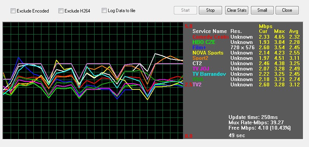
Task: Select the VIVA service name
Action: point(198,79)
